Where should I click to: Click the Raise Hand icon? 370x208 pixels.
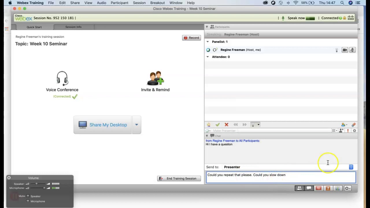208,125
